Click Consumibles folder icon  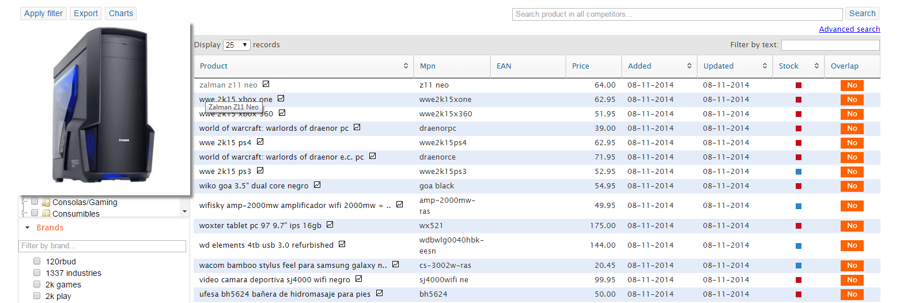[x=46, y=214]
